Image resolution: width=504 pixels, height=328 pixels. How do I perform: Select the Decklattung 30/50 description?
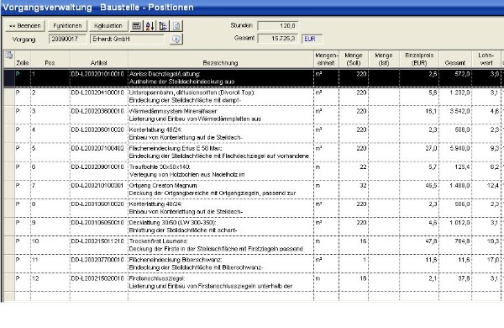[x=172, y=223]
